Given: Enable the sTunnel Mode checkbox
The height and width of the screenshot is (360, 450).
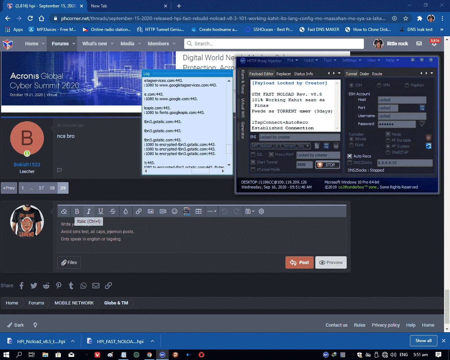Looking at the screenshot, I should tap(253, 169).
